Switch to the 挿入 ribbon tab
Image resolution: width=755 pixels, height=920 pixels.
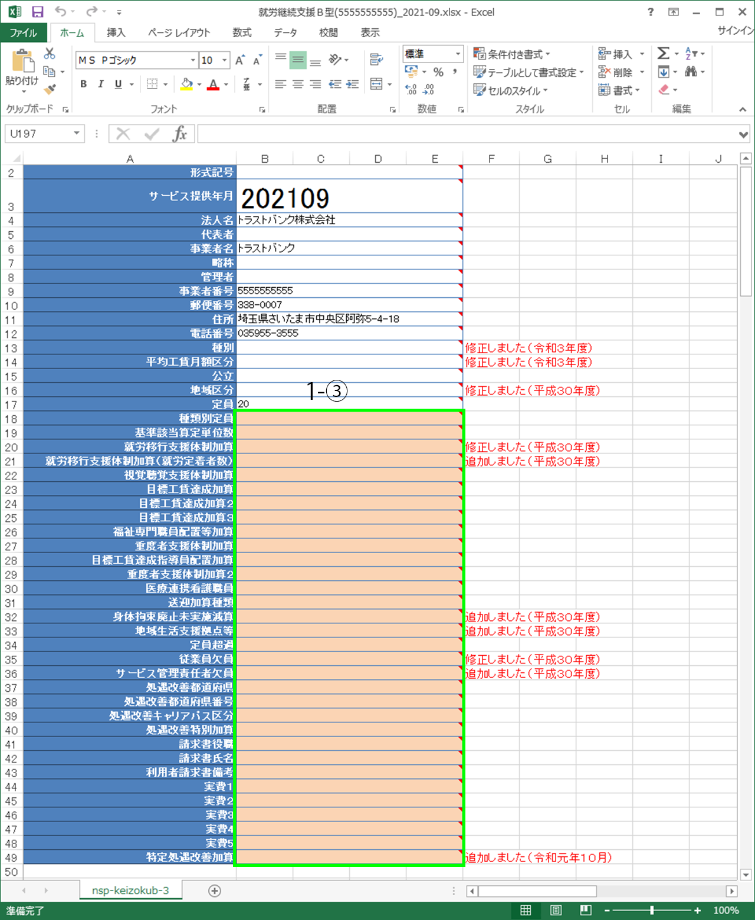pyautogui.click(x=116, y=33)
